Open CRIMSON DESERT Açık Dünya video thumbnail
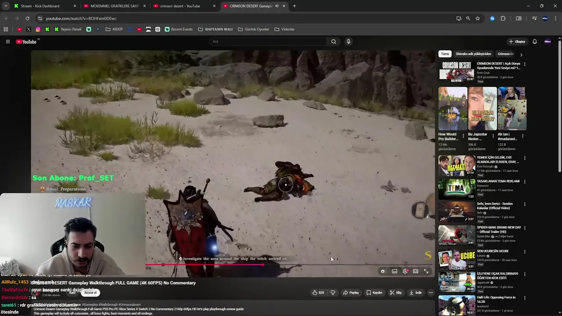Image resolution: width=562 pixels, height=316 pixels. click(x=457, y=72)
